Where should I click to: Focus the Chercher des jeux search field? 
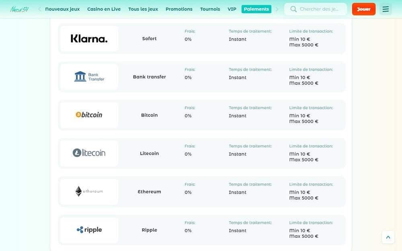click(x=315, y=9)
